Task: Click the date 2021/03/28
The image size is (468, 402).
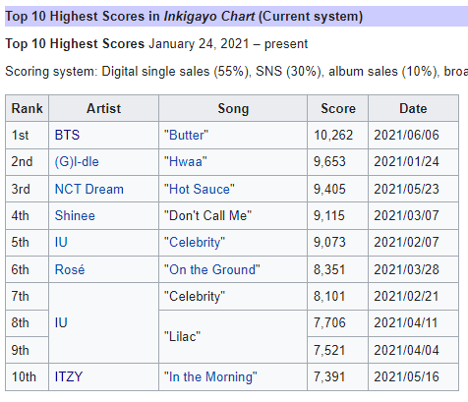Action: [406, 269]
